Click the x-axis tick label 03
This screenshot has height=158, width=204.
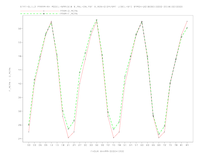coord(34,145)
